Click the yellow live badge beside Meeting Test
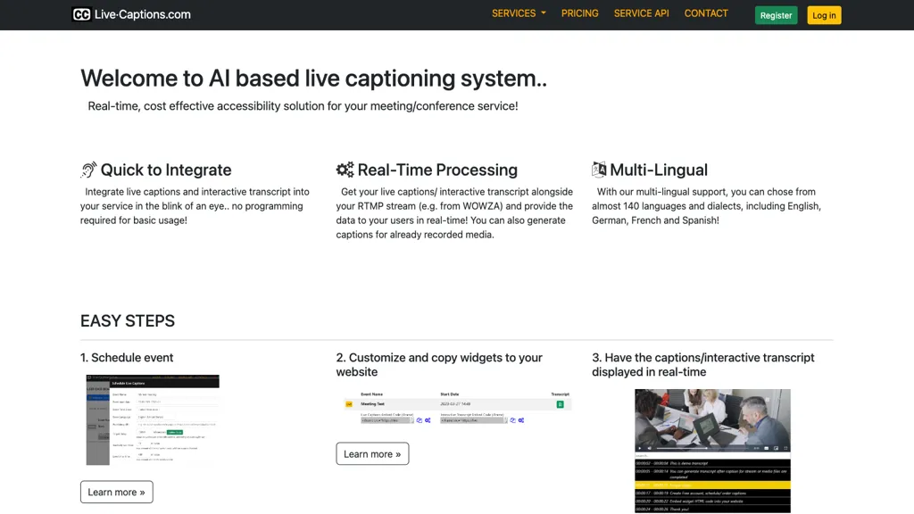Viewport: 914px width, 514px height. 349,404
